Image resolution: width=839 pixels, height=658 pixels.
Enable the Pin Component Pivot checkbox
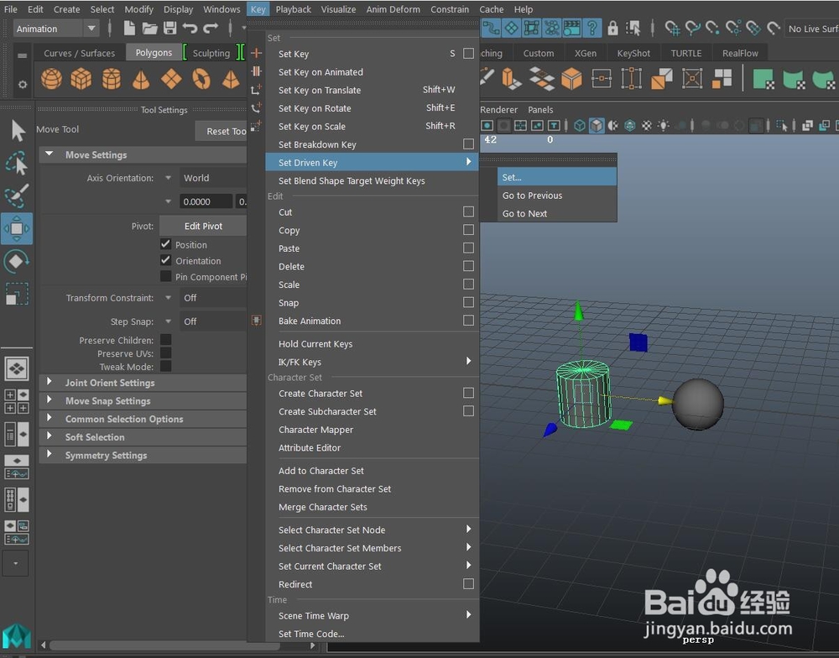pyautogui.click(x=166, y=276)
